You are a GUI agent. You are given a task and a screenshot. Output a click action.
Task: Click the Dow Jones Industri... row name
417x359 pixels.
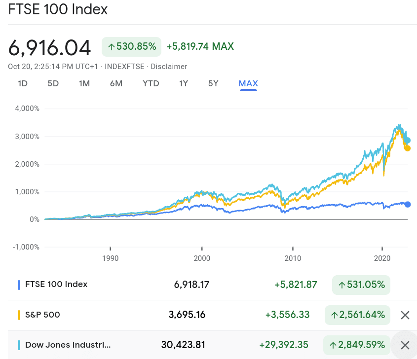[x=68, y=345]
